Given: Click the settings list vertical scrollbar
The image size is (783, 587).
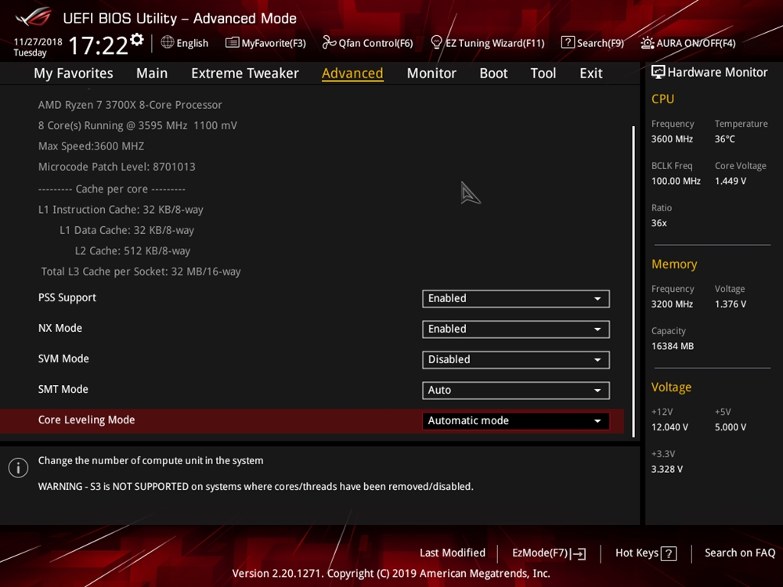Looking at the screenshot, I should [633, 282].
